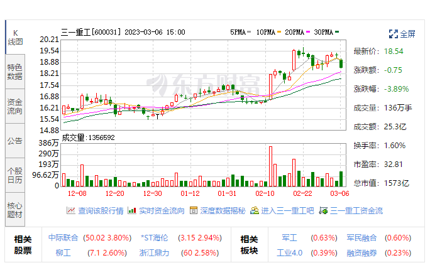Open related stock 中际联合
This screenshot has width=430, height=280.
[63, 237]
